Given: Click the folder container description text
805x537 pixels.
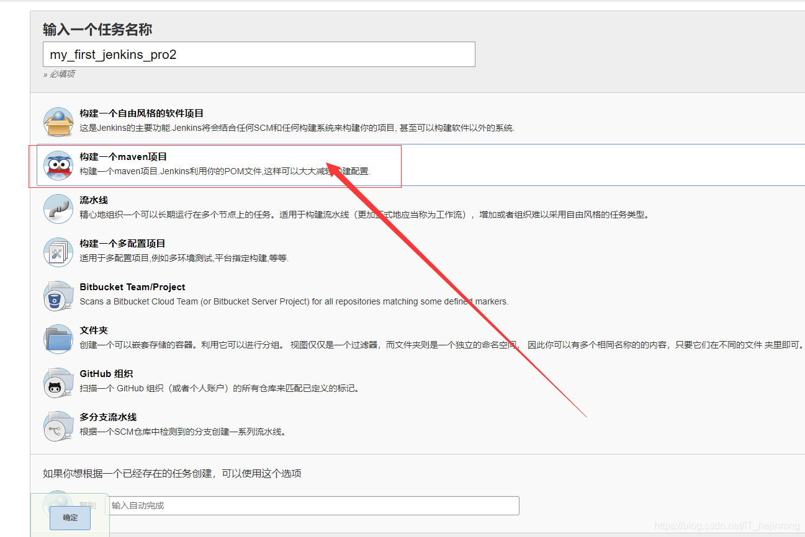Looking at the screenshot, I should pos(441,345).
